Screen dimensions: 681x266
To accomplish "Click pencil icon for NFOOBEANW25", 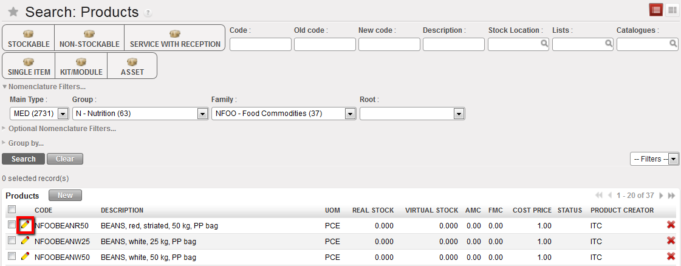I will click(25, 241).
